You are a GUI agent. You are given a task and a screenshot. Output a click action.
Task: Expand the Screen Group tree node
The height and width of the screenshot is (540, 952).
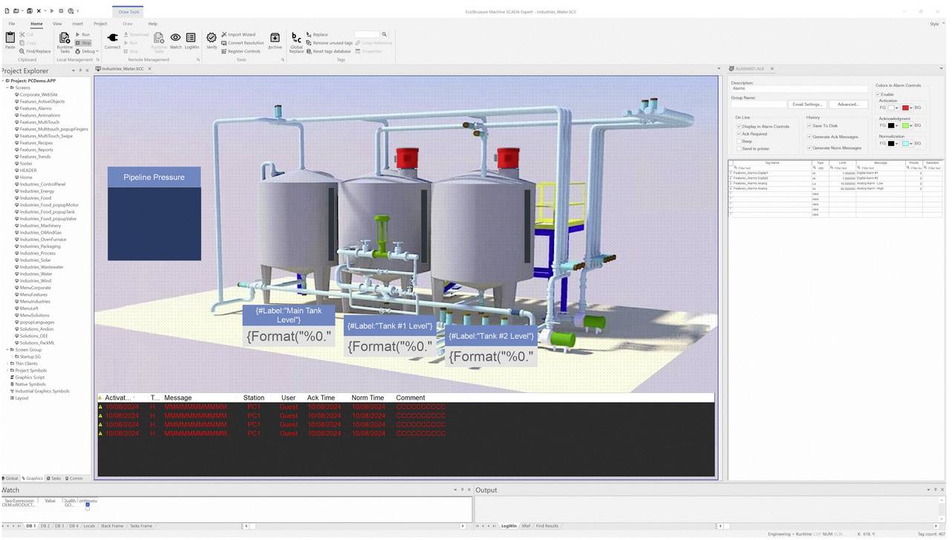click(x=7, y=349)
